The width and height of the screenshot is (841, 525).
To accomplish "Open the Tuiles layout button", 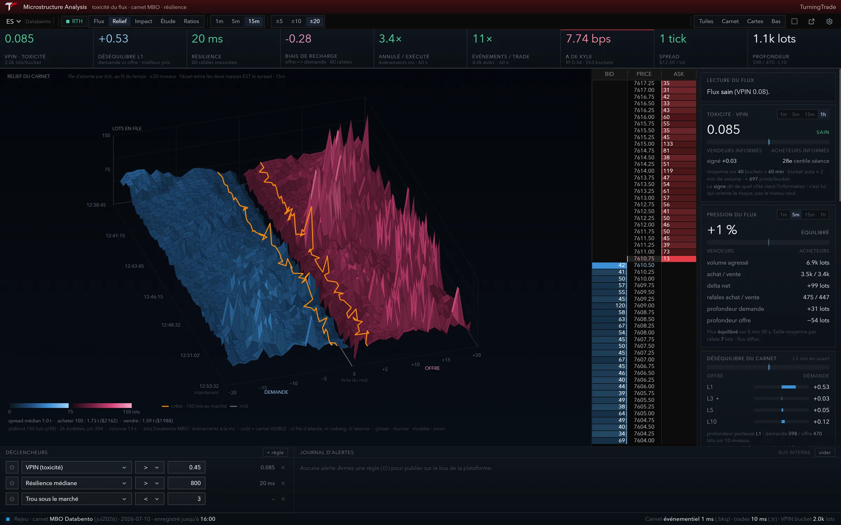I will point(706,21).
